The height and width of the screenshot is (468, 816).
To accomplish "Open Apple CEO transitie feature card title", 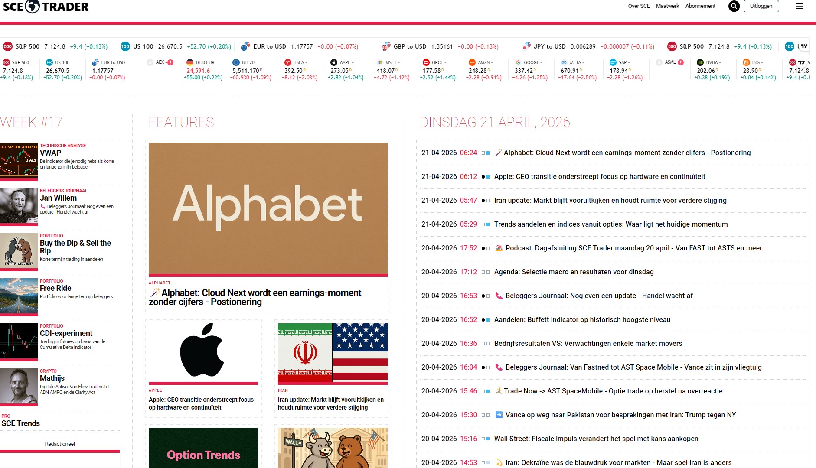I will tap(201, 403).
